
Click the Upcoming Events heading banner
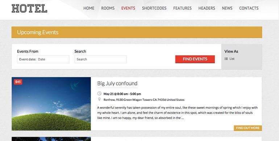(x=137, y=32)
